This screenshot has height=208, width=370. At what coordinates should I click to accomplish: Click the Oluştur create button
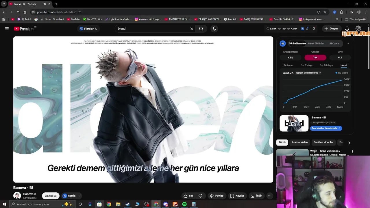(x=332, y=29)
